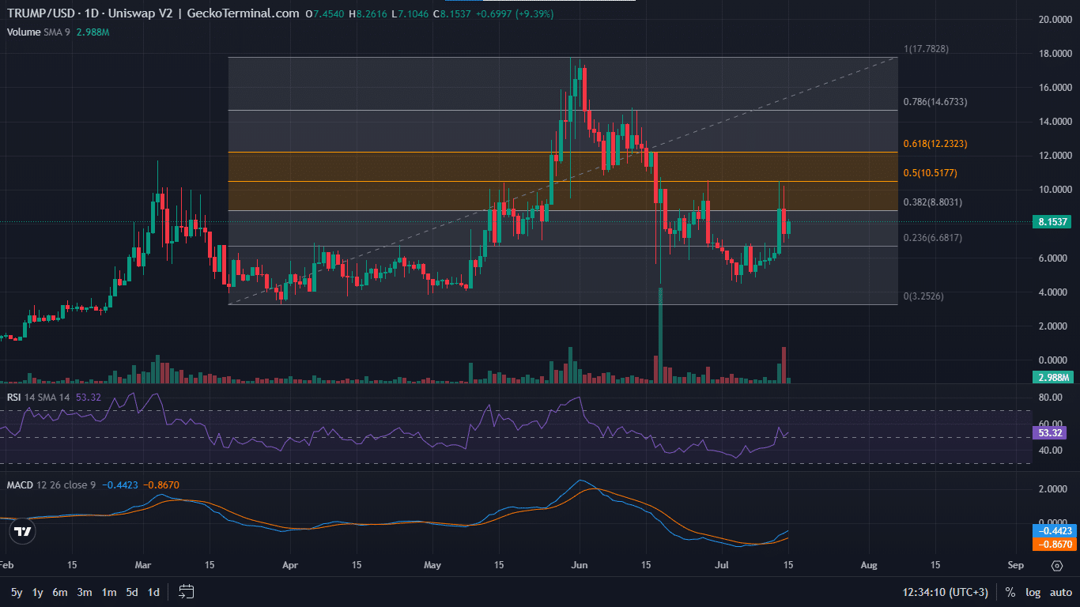The image size is (1080, 607).
Task: Click the Jun label on time axis
Action: [x=580, y=566]
